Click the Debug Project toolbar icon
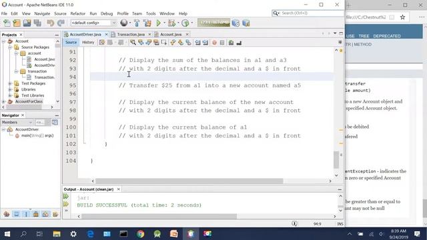427x240 pixels. point(171,23)
